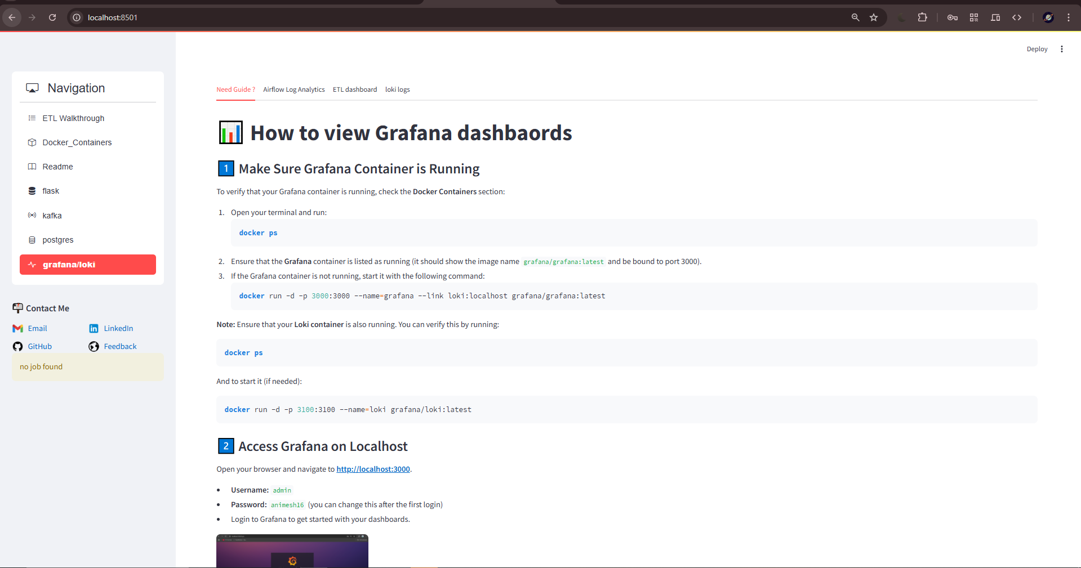1081x568 pixels.
Task: Open the loki logs tab
Action: 397,89
